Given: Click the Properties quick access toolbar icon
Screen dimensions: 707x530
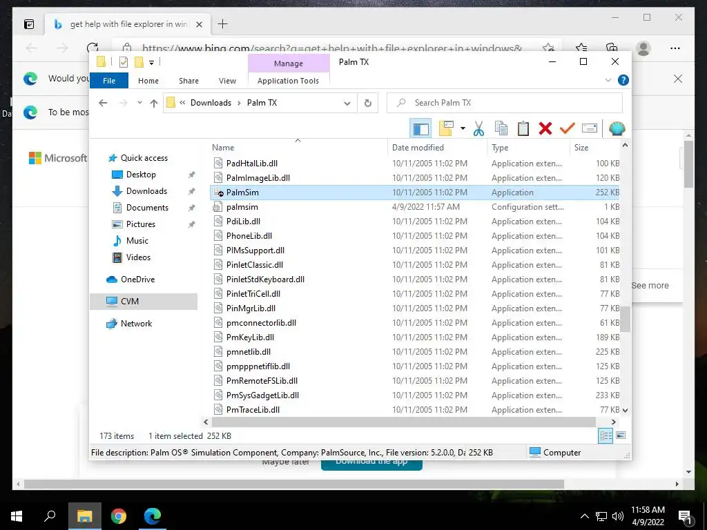Looking at the screenshot, I should coord(123,62).
